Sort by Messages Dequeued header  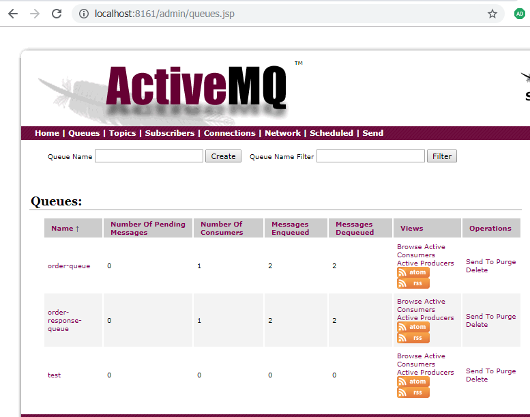click(355, 228)
